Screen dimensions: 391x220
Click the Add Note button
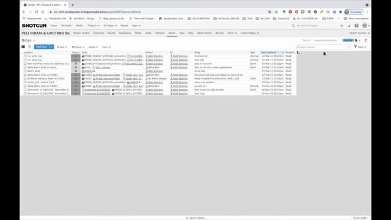point(42,47)
